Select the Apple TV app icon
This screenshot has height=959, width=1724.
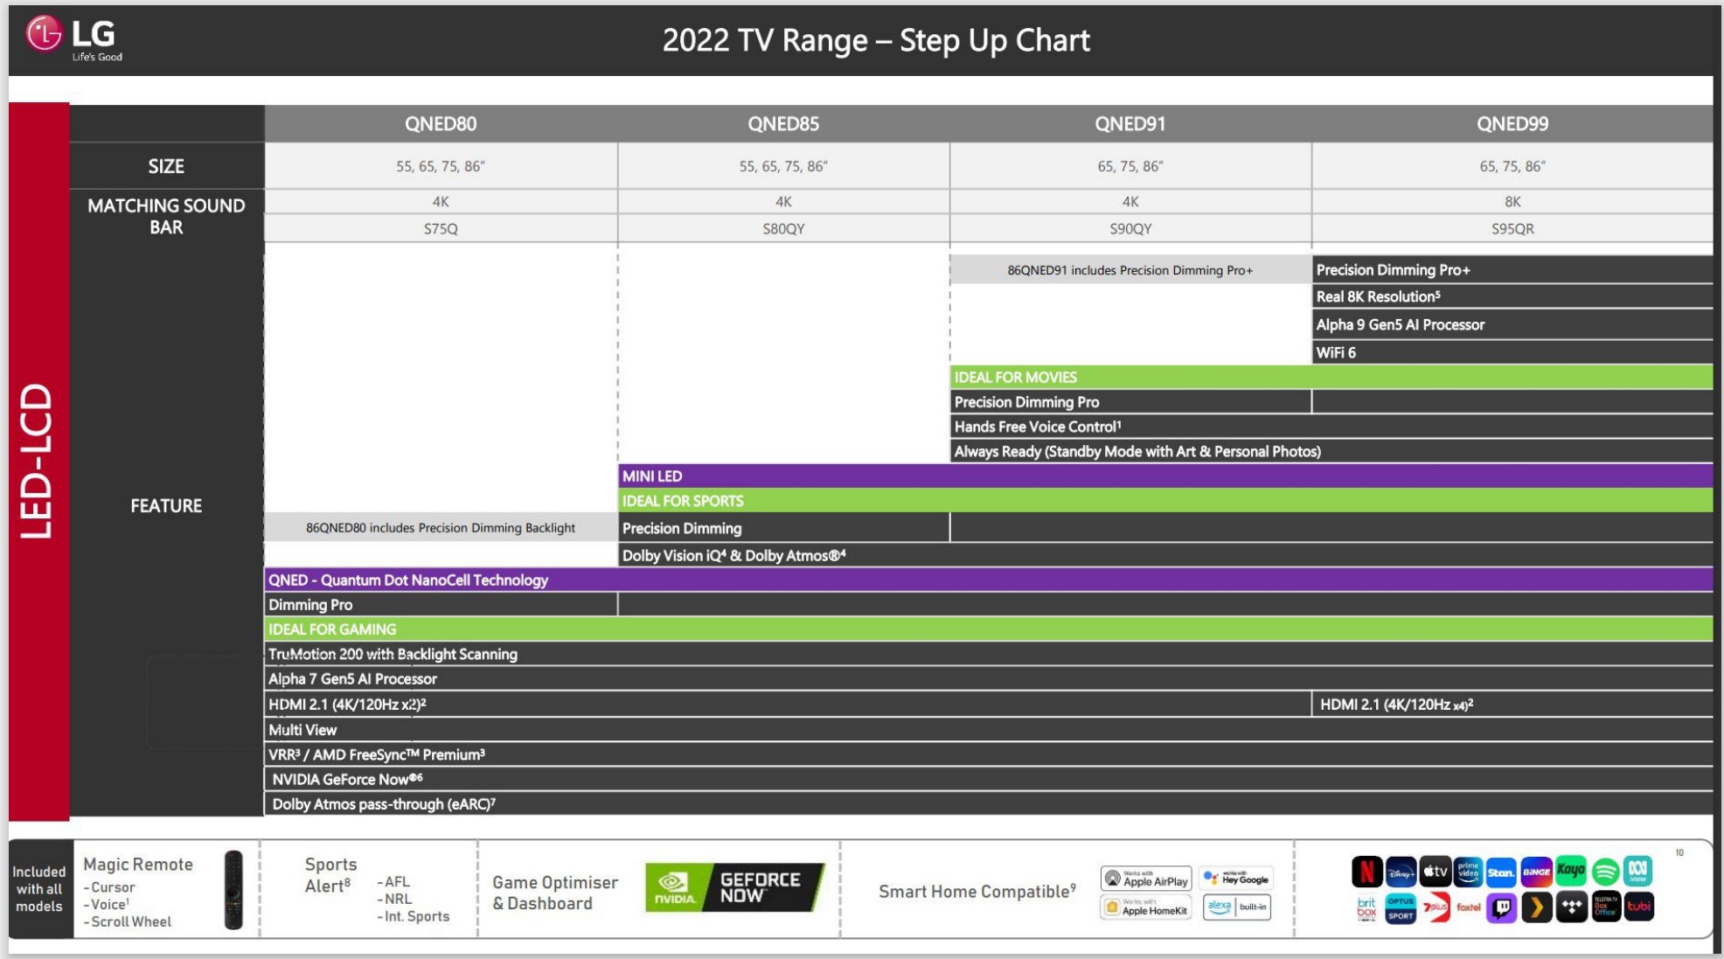pyautogui.click(x=1435, y=872)
